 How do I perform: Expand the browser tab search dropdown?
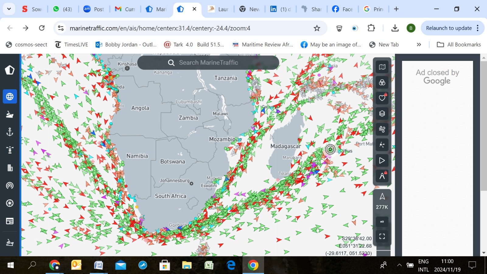coord(9,9)
